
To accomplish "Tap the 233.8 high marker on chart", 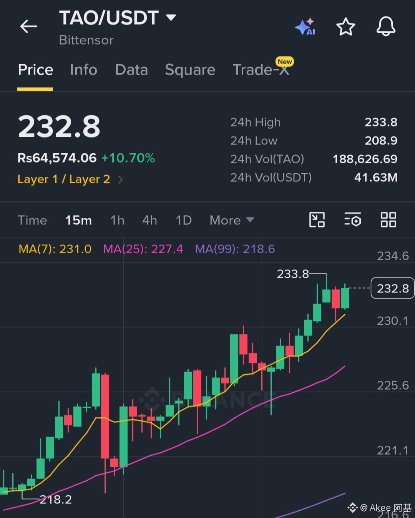I will (293, 274).
